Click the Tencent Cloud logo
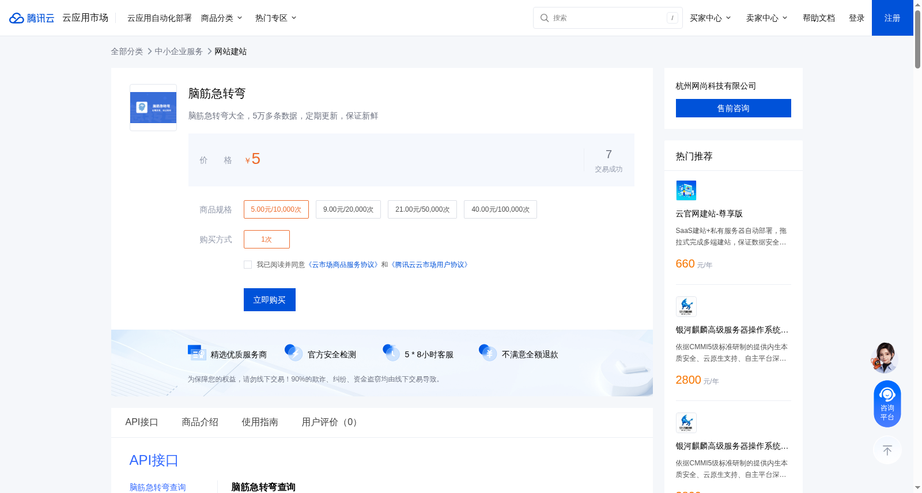This screenshot has width=922, height=493. click(x=32, y=18)
